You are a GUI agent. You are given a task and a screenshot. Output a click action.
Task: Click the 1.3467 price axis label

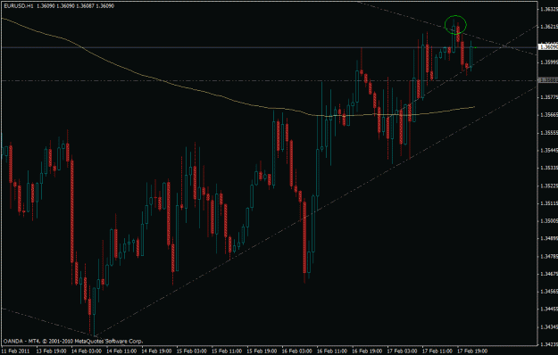[549, 274]
